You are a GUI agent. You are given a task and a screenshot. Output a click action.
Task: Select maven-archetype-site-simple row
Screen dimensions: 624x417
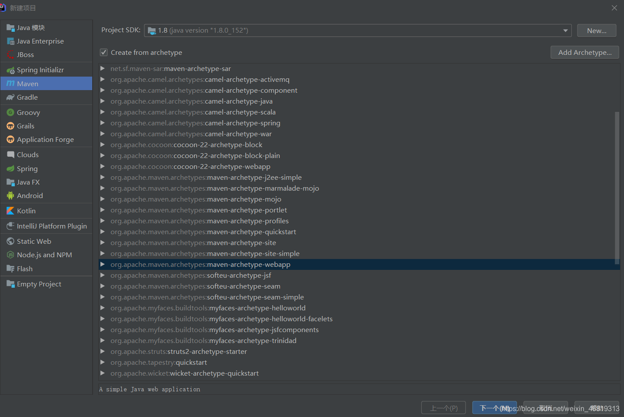[x=359, y=253]
